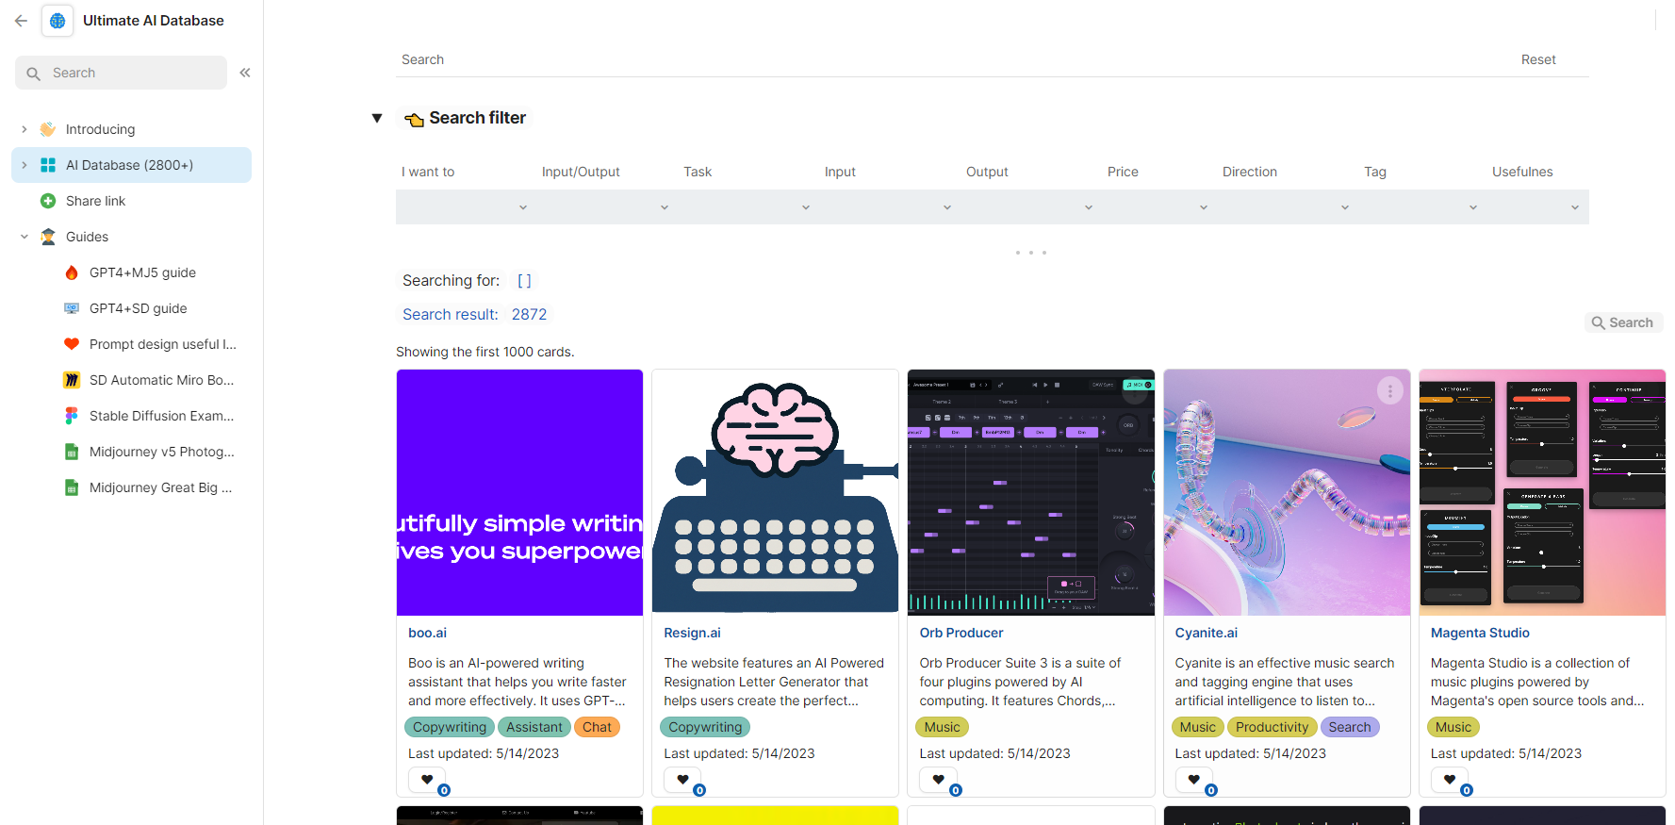
Task: Open the 'I want to' dropdown
Action: pyautogui.click(x=467, y=207)
